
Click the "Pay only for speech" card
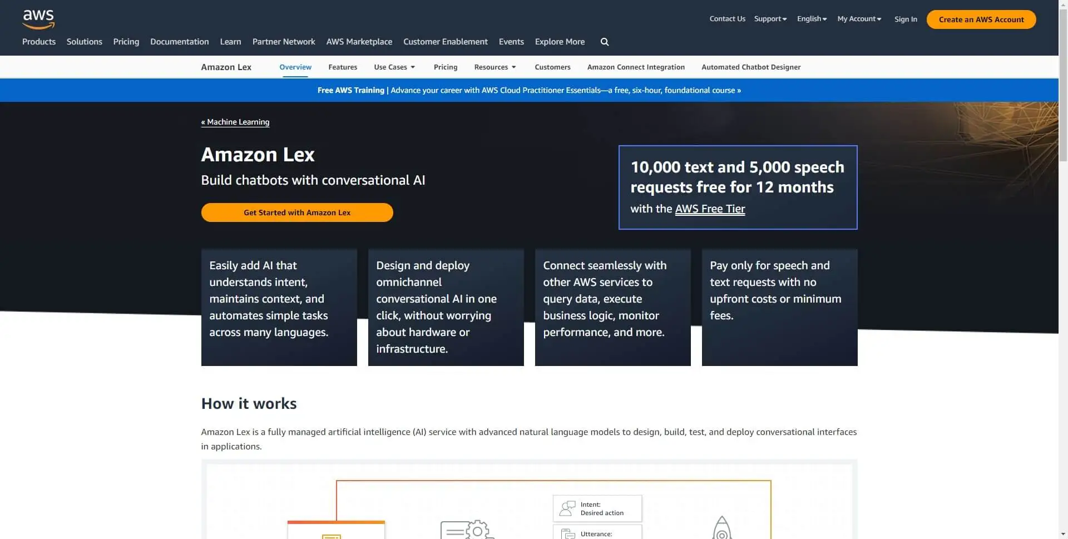pyautogui.click(x=780, y=307)
